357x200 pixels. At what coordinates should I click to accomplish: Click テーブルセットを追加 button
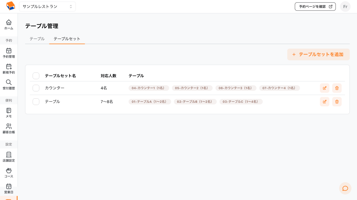tap(318, 54)
